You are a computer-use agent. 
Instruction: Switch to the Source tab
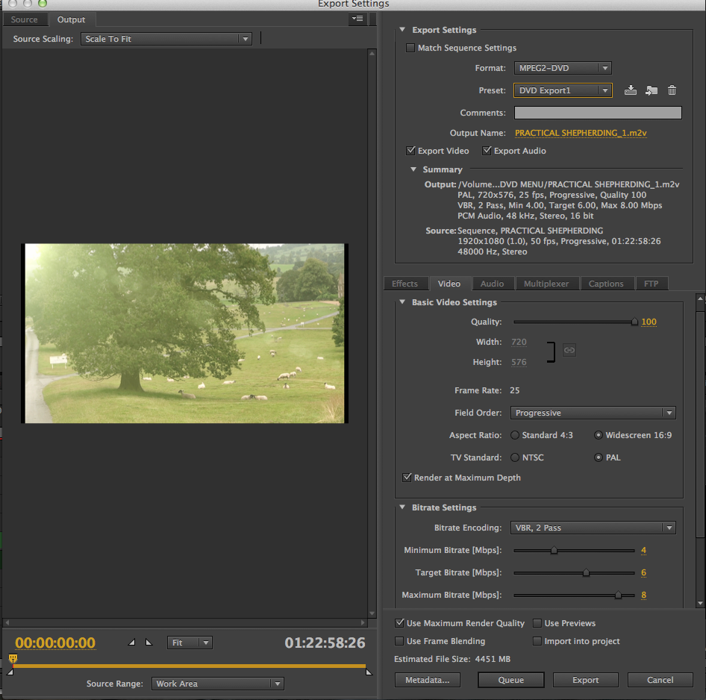25,19
